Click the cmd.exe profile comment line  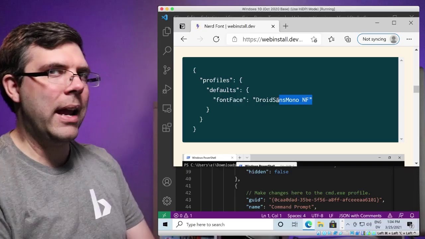(308, 193)
